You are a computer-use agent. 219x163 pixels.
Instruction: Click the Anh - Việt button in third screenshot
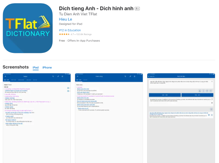pos(165,94)
